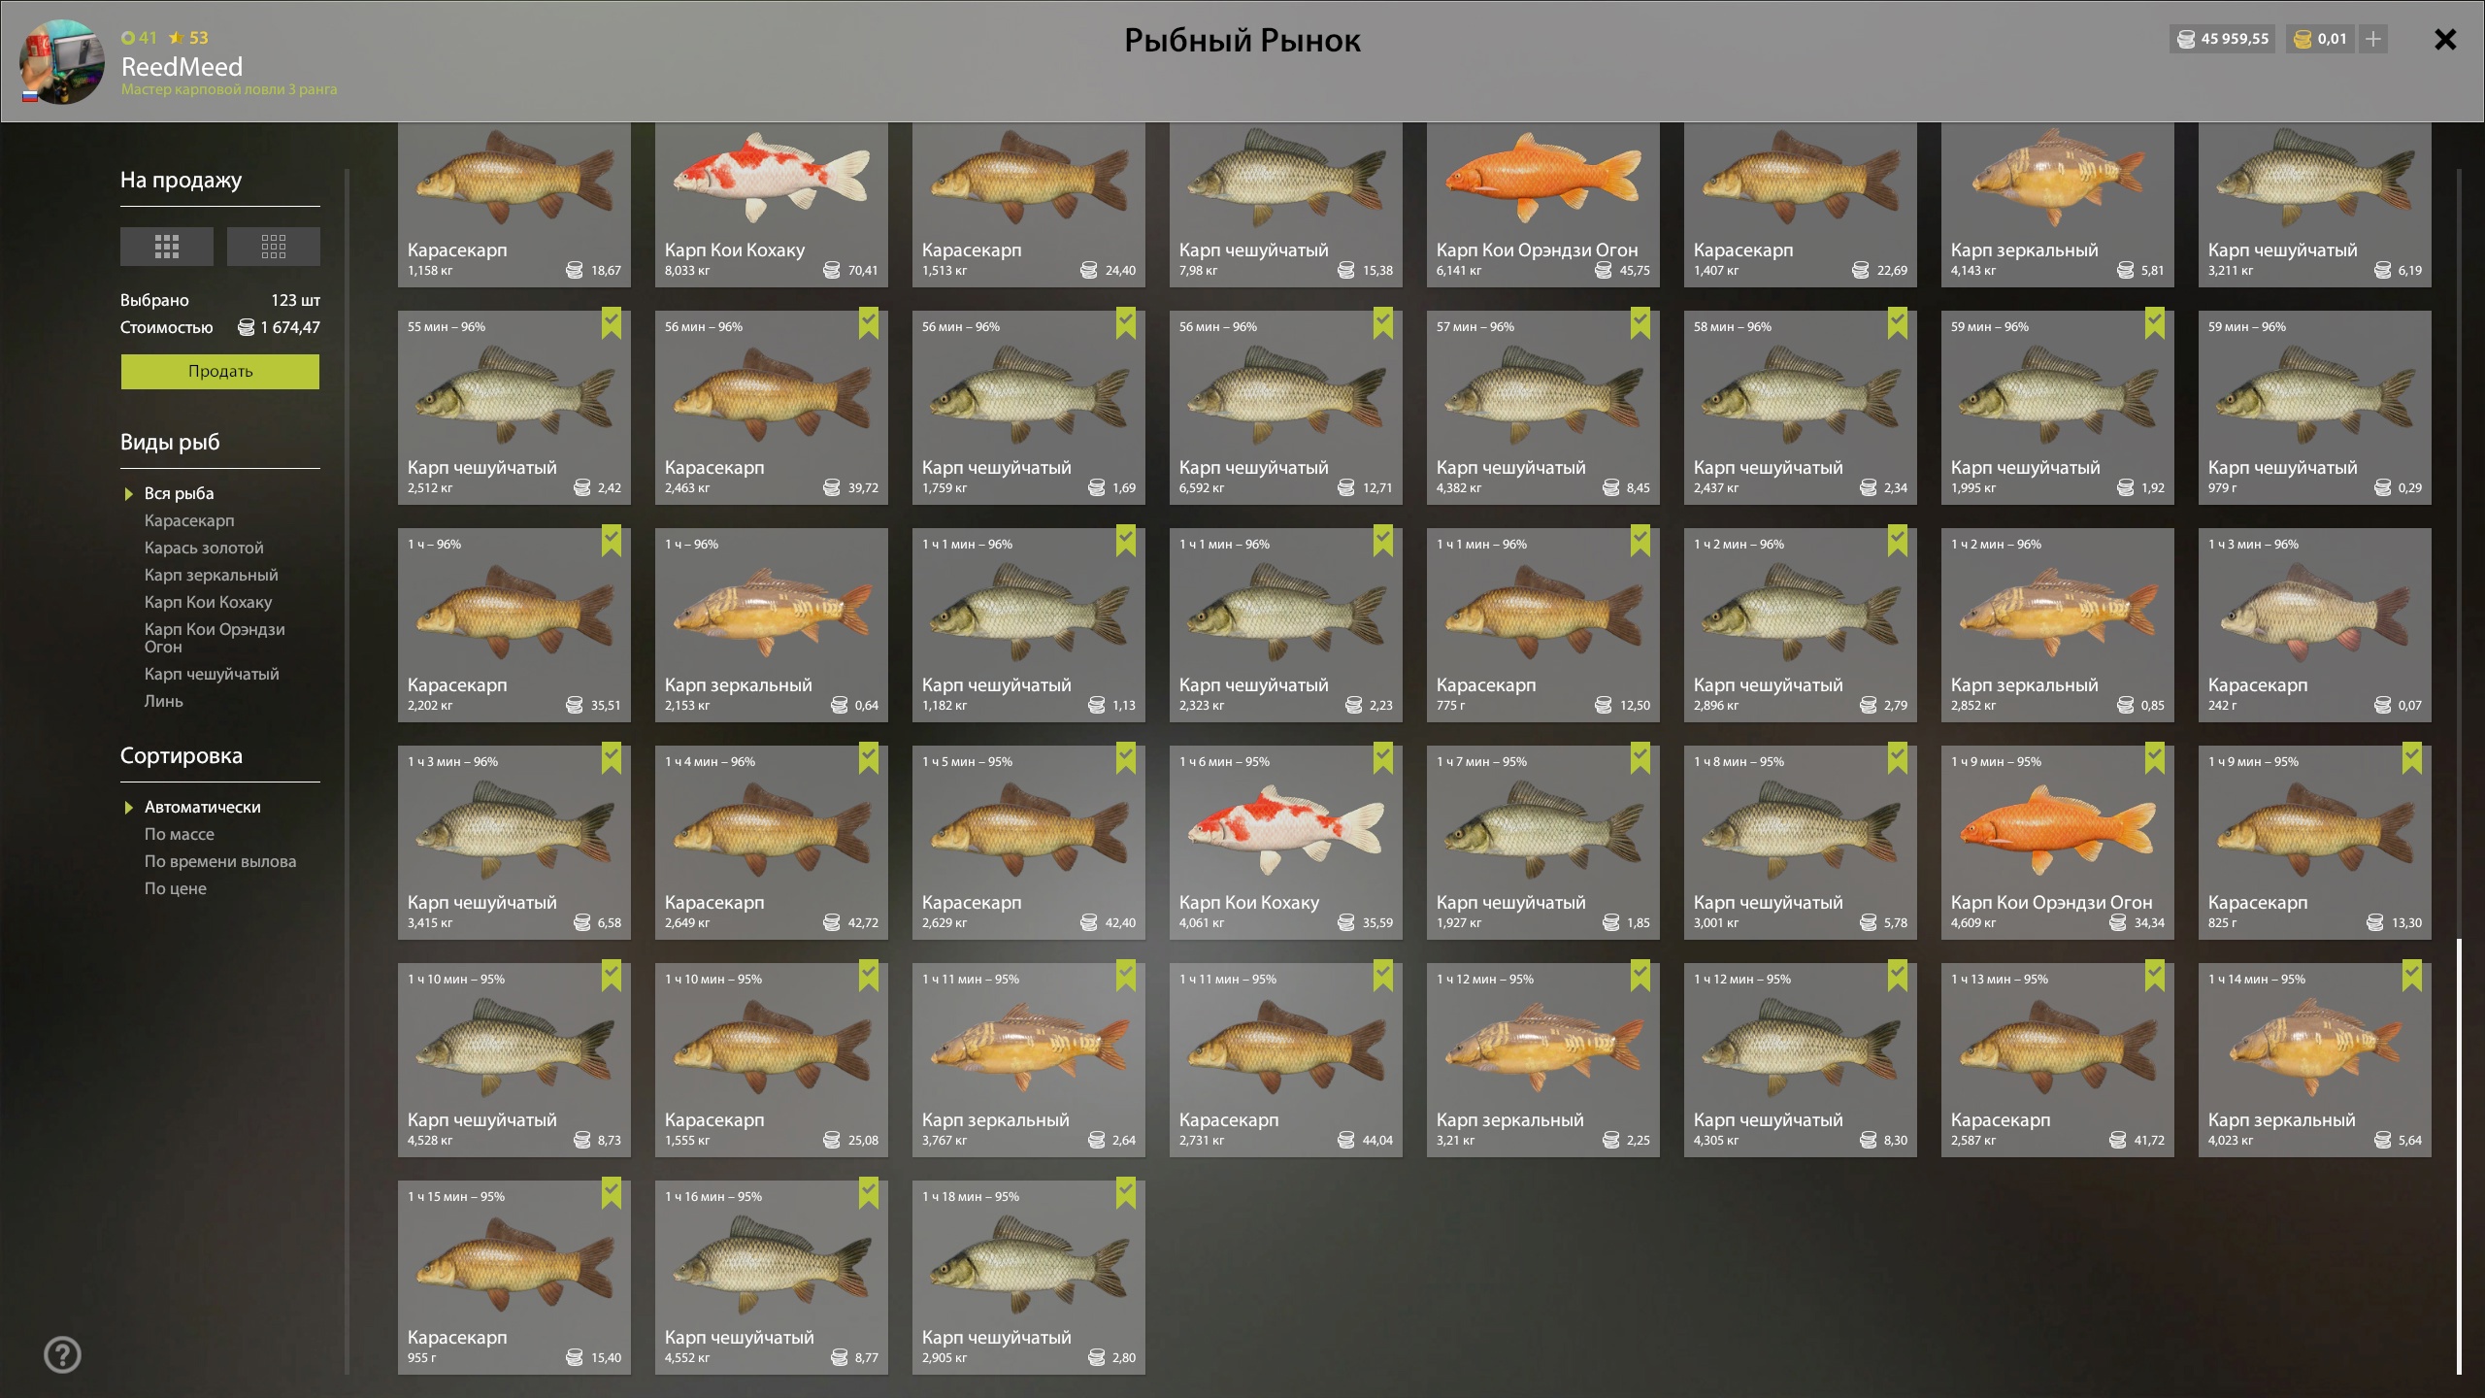Close the fish market with X
Image resolution: width=2485 pixels, height=1398 pixels.
pyautogui.click(x=2445, y=39)
